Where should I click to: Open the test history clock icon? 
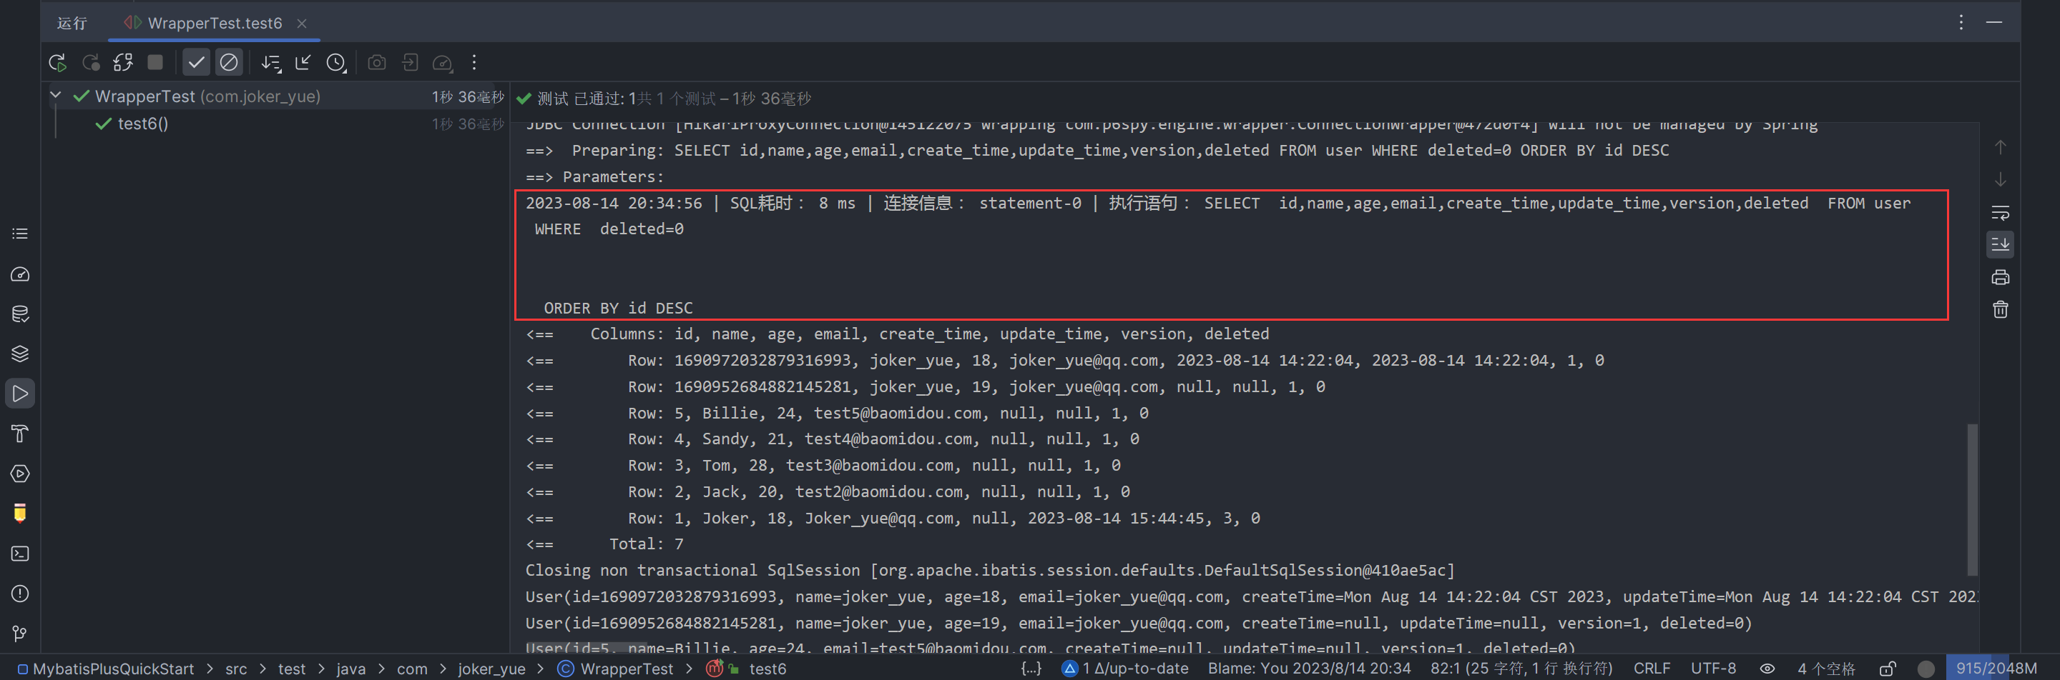pos(336,62)
